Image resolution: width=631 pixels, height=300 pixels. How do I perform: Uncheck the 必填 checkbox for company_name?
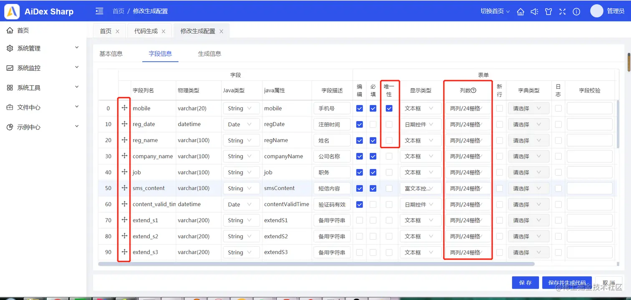click(x=373, y=156)
